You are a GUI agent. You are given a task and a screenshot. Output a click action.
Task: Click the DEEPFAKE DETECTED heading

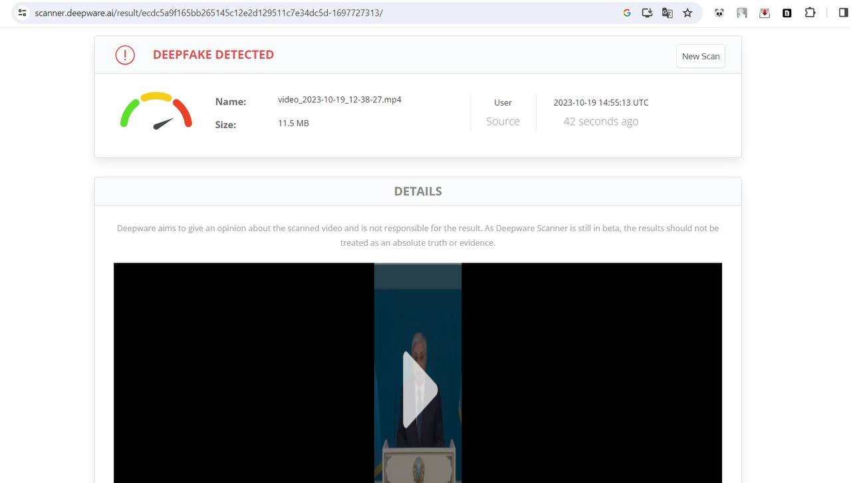click(213, 55)
